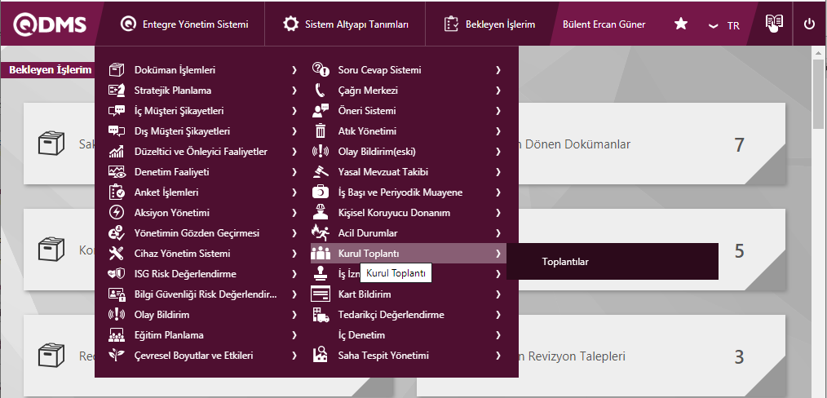This screenshot has width=827, height=398.
Task: Expand the Doküman İşlemleri submenu arrow
Action: [294, 70]
